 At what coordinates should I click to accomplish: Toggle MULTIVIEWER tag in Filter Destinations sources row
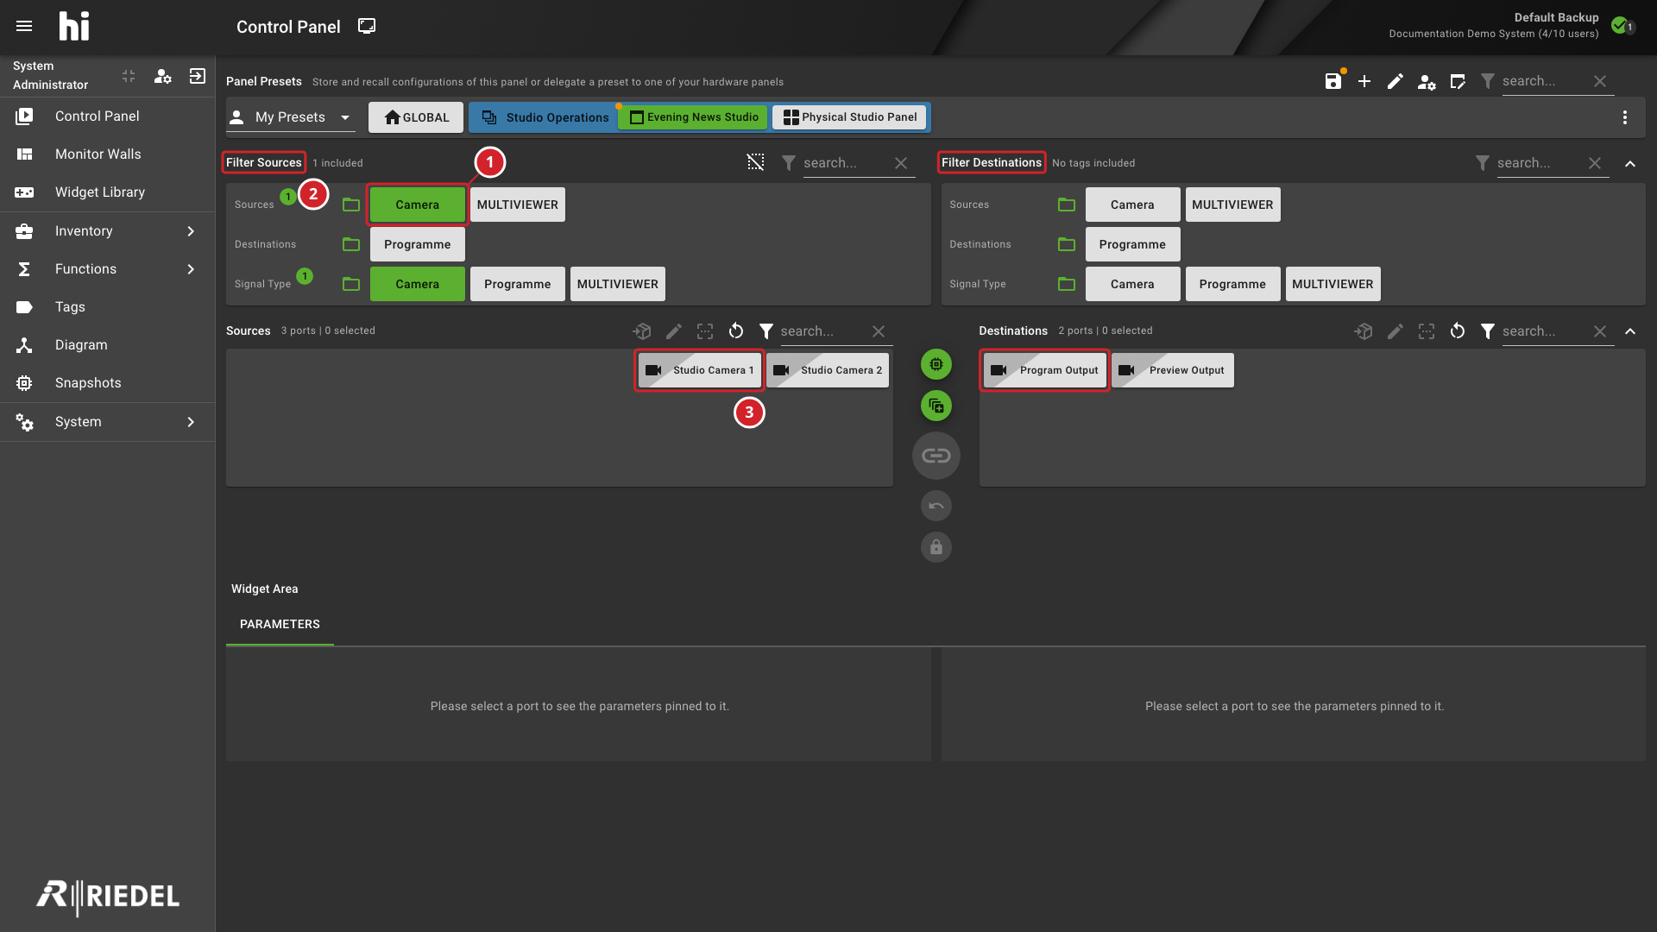pos(1232,205)
